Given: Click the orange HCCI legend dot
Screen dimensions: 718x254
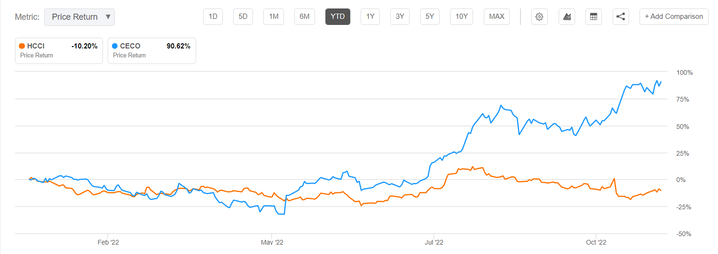Looking at the screenshot, I should [x=22, y=46].
